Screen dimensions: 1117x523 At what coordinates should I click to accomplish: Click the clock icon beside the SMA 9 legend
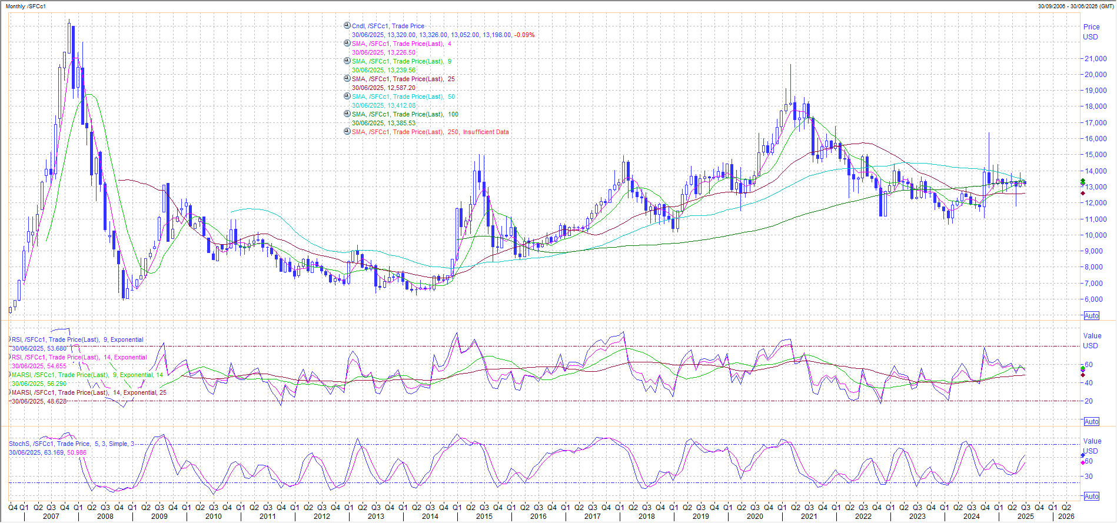click(347, 61)
